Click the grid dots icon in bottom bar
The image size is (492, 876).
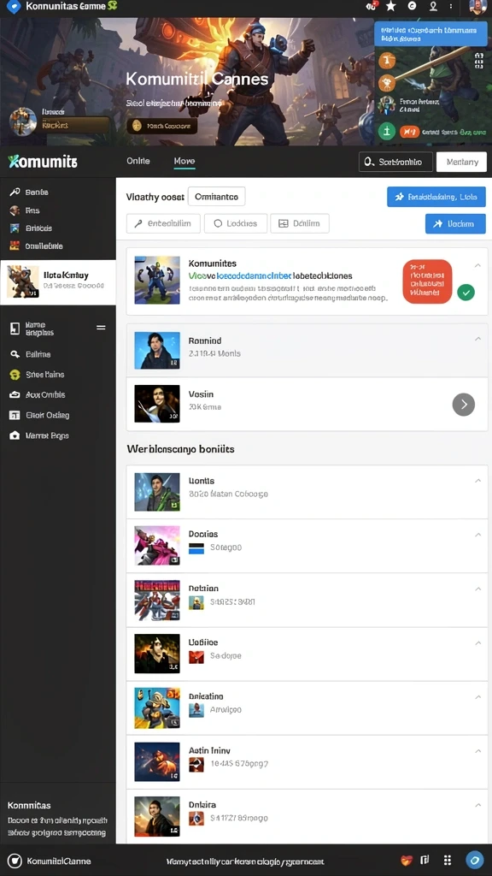point(447,861)
